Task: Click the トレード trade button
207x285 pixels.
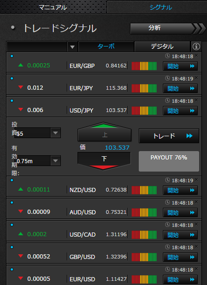Action: [x=169, y=136]
